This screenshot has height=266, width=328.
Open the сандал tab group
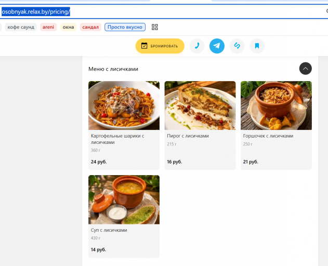click(x=90, y=27)
